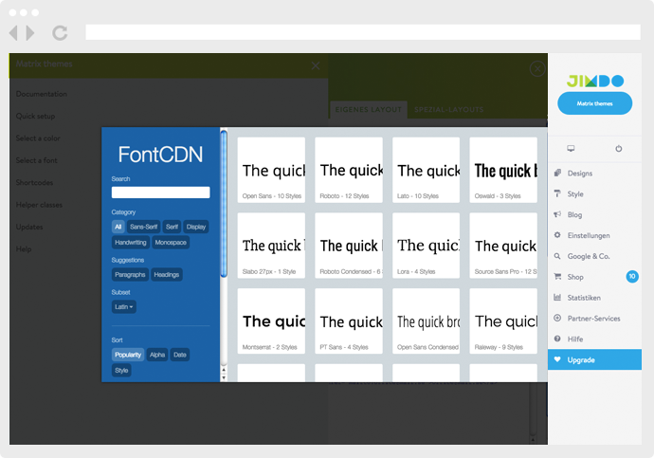654x458 pixels.
Task: Select the Sans-Serif category filter
Action: [143, 227]
